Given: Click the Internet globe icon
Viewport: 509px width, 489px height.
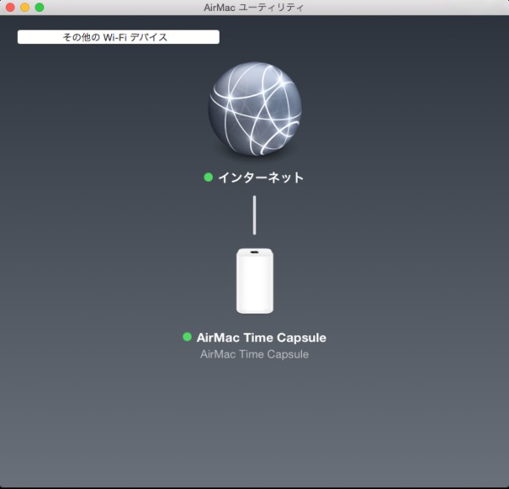Looking at the screenshot, I should [255, 109].
